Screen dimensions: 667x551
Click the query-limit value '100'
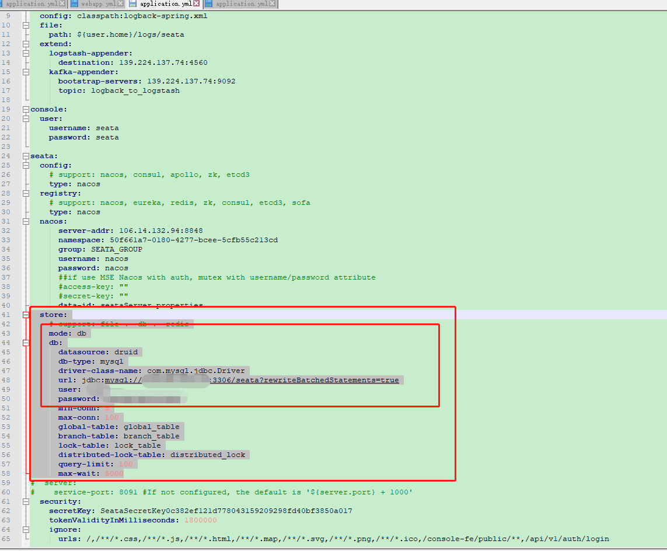tap(126, 464)
